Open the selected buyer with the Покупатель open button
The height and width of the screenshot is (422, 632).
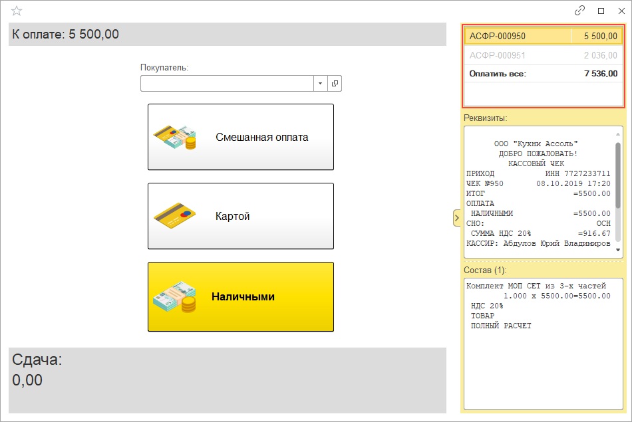tap(335, 83)
